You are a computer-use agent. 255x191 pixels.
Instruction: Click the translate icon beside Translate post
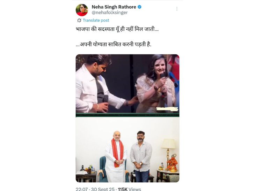point(79,20)
